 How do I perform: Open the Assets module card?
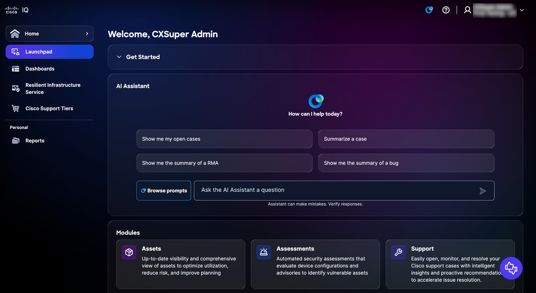[x=180, y=264]
